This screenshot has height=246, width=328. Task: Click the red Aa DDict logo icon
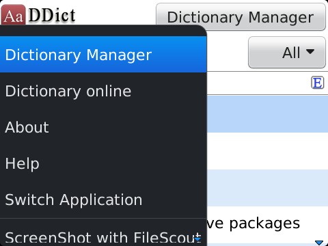(13, 14)
